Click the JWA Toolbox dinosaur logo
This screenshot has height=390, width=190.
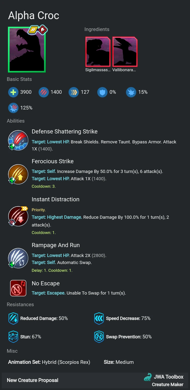pos(148,377)
